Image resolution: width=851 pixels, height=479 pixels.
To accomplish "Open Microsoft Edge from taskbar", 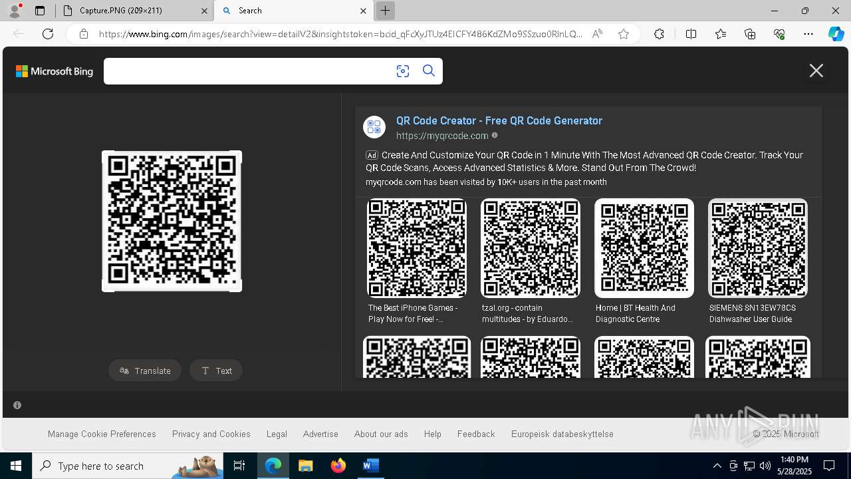I will click(273, 466).
